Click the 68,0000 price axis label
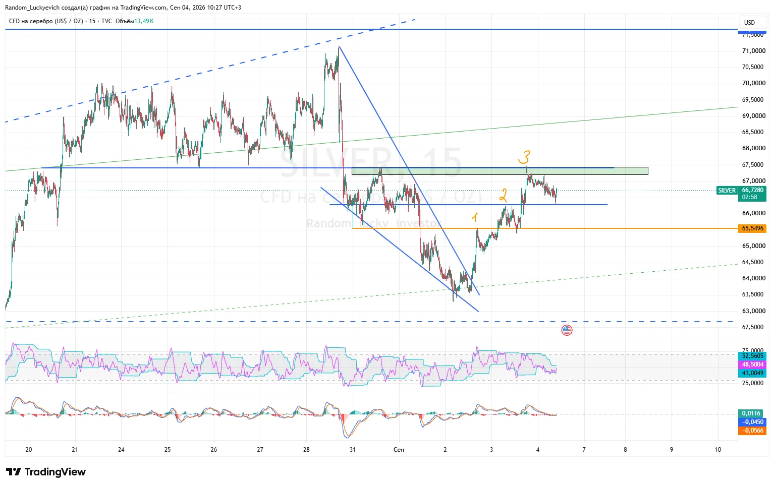 (x=753, y=148)
